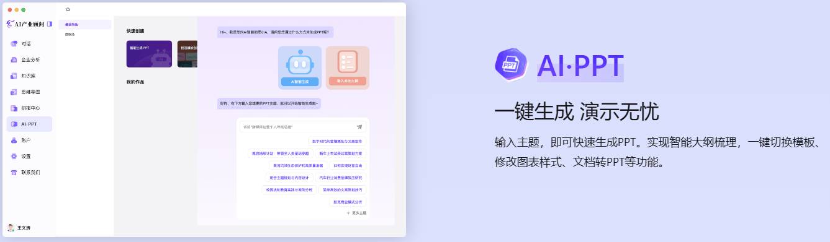Open 思维导图 in the sidebar

point(29,92)
